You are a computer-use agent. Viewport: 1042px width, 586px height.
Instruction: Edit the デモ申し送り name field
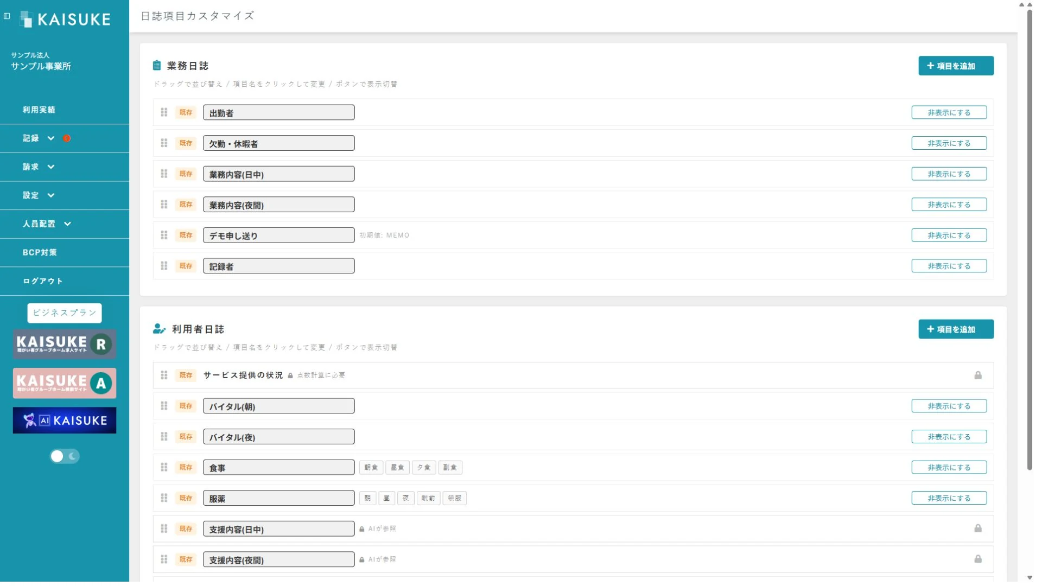click(x=278, y=235)
